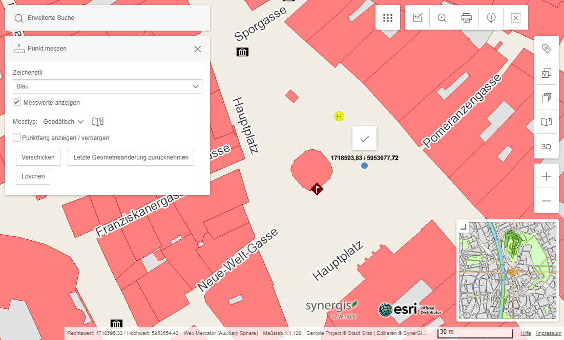Click the Verschicken button
Image resolution: width=564 pixels, height=340 pixels.
click(38, 157)
